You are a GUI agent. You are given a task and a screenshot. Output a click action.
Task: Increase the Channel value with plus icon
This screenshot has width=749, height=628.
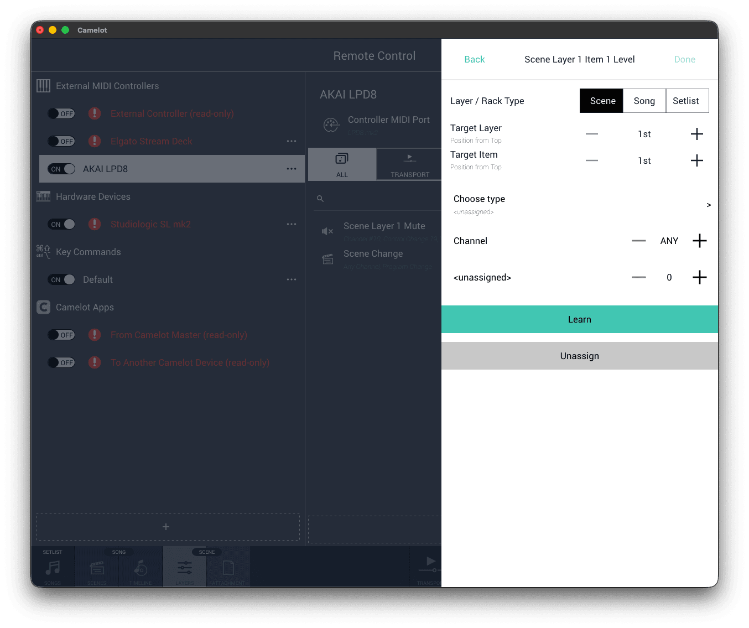[x=699, y=241]
